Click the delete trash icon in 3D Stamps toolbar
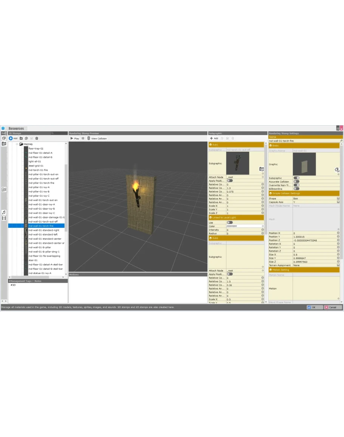The width and height of the screenshot is (344, 437). point(37,138)
